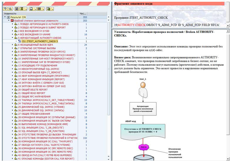Click the warning icon of 20 ОБЩИЙ DELETE REPORT
The width and height of the screenshot is (230, 161).
click(x=16, y=89)
